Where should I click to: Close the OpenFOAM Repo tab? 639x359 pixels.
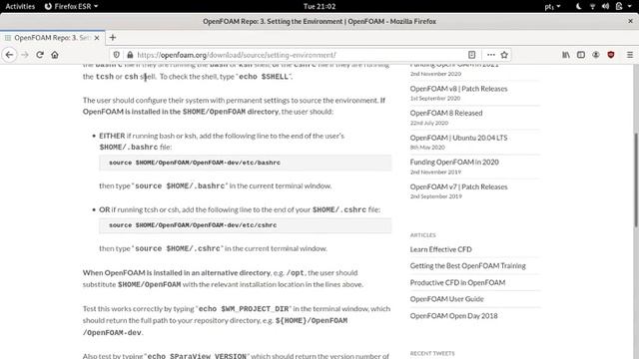[x=97, y=38]
